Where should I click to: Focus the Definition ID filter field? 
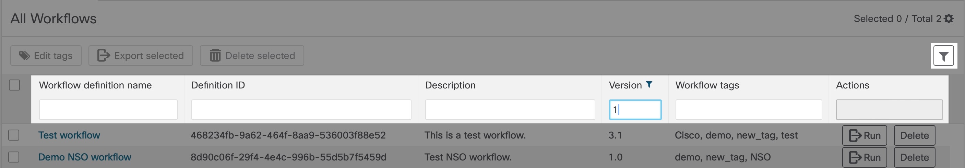(301, 110)
